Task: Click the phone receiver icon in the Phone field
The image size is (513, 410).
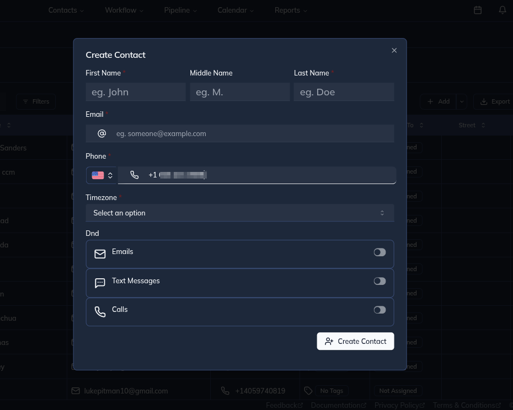Action: point(134,175)
